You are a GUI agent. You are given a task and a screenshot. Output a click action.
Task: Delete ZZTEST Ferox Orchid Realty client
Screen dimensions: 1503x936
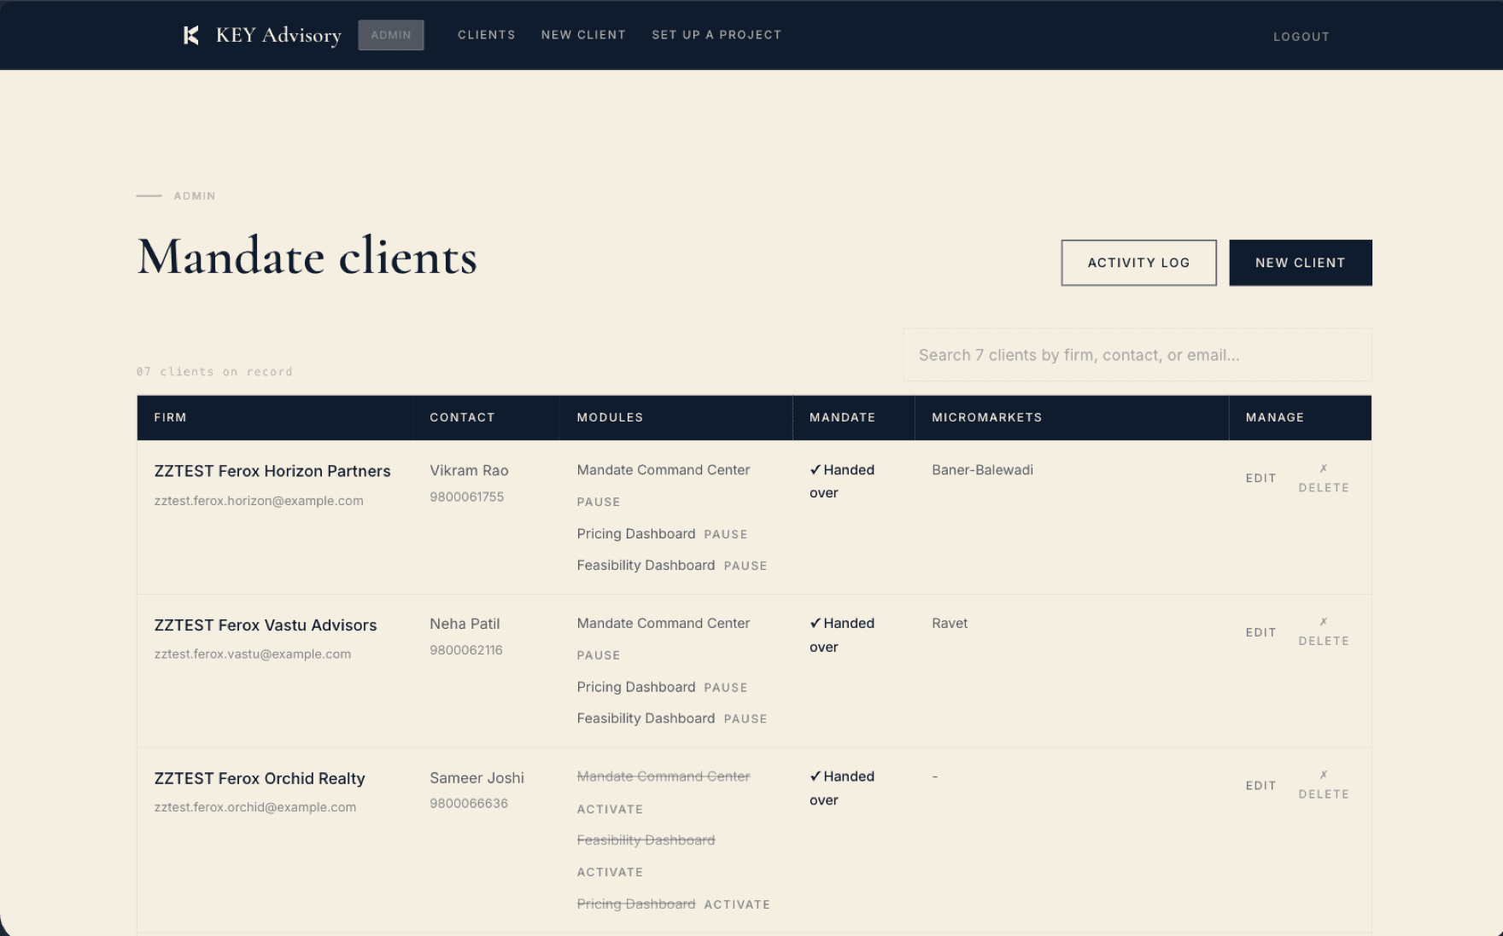point(1324,786)
